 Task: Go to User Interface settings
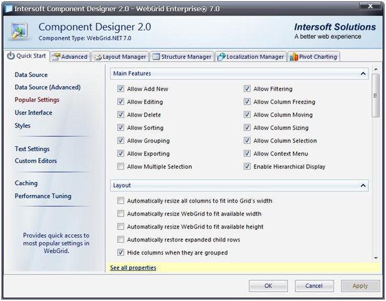[34, 113]
